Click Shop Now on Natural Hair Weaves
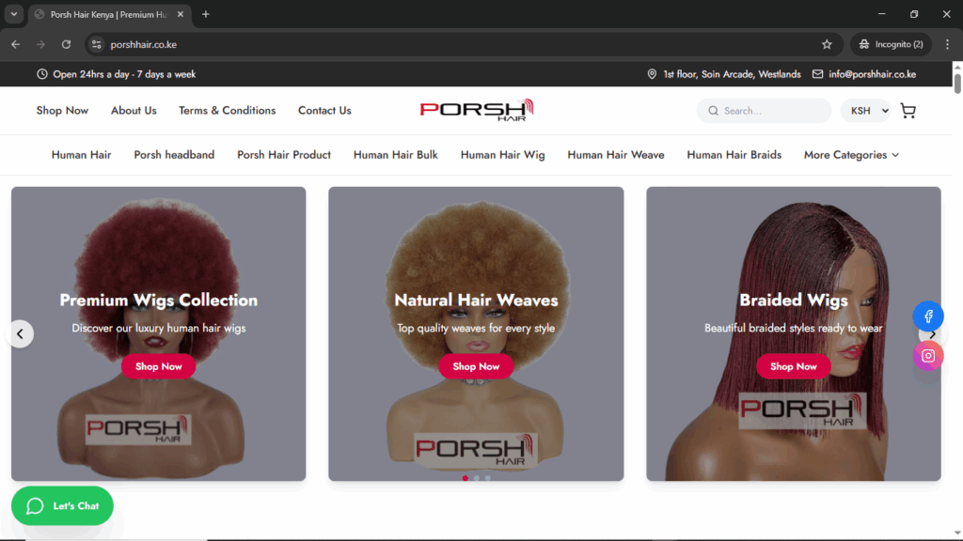Screen dimensions: 963x541 click(x=476, y=366)
